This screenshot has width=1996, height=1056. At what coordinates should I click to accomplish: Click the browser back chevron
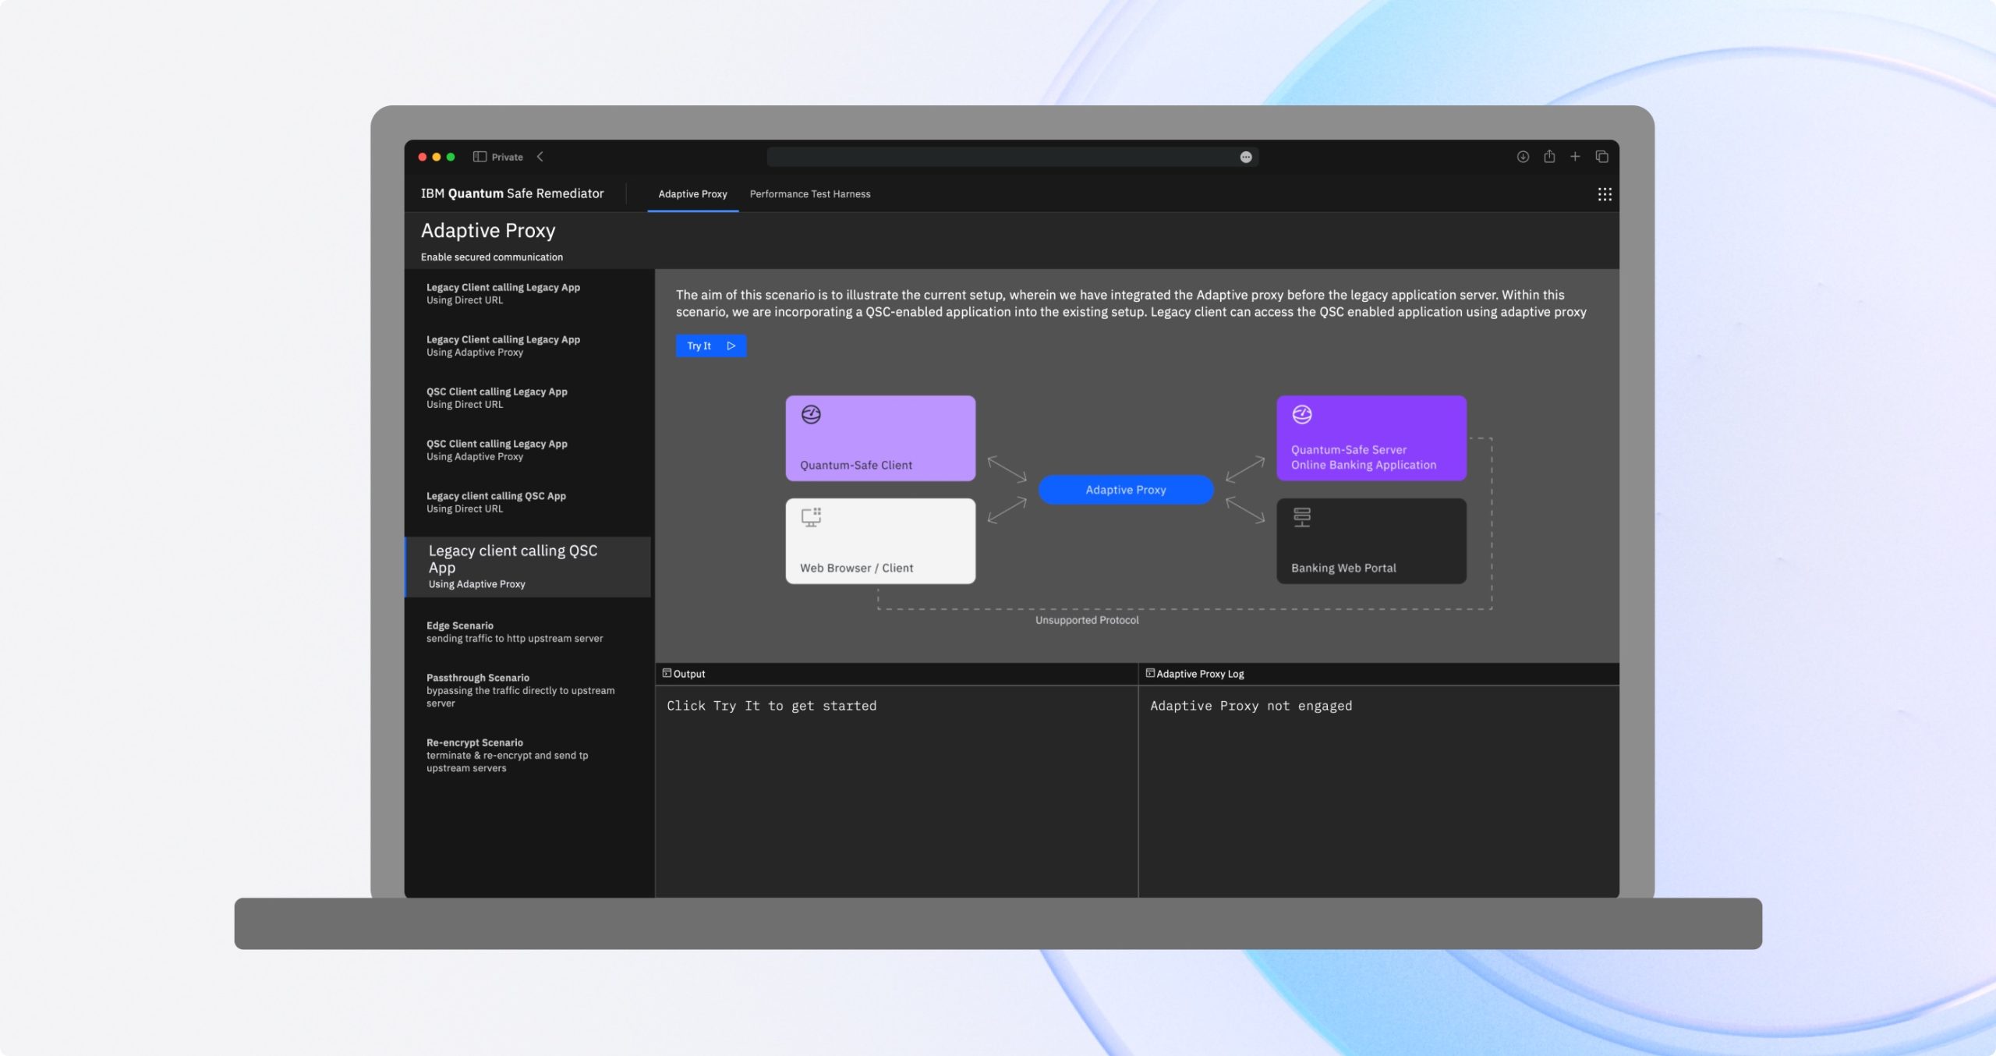[x=540, y=157]
